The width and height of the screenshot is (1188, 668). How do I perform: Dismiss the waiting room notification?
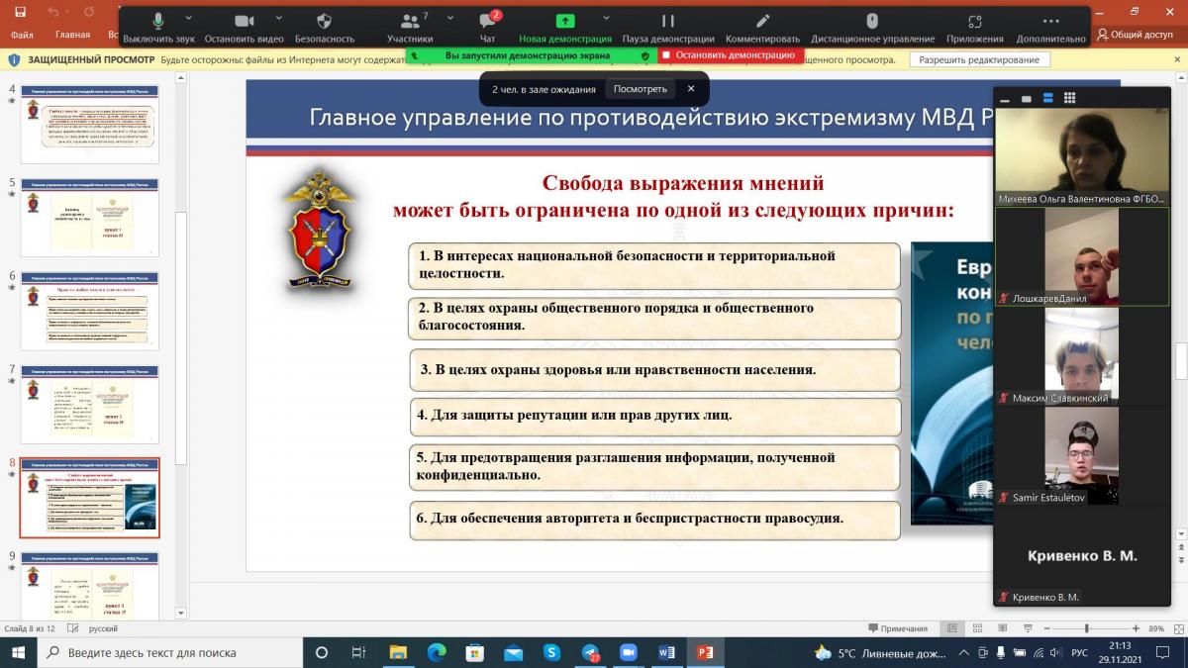[691, 89]
